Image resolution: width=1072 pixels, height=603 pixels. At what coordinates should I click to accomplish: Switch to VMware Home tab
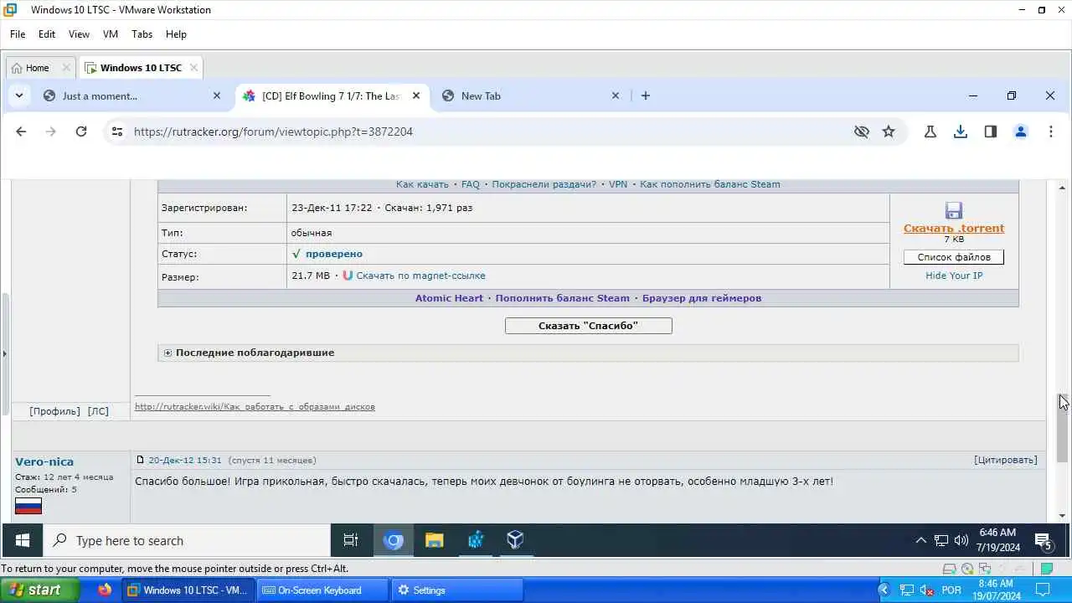(x=37, y=68)
